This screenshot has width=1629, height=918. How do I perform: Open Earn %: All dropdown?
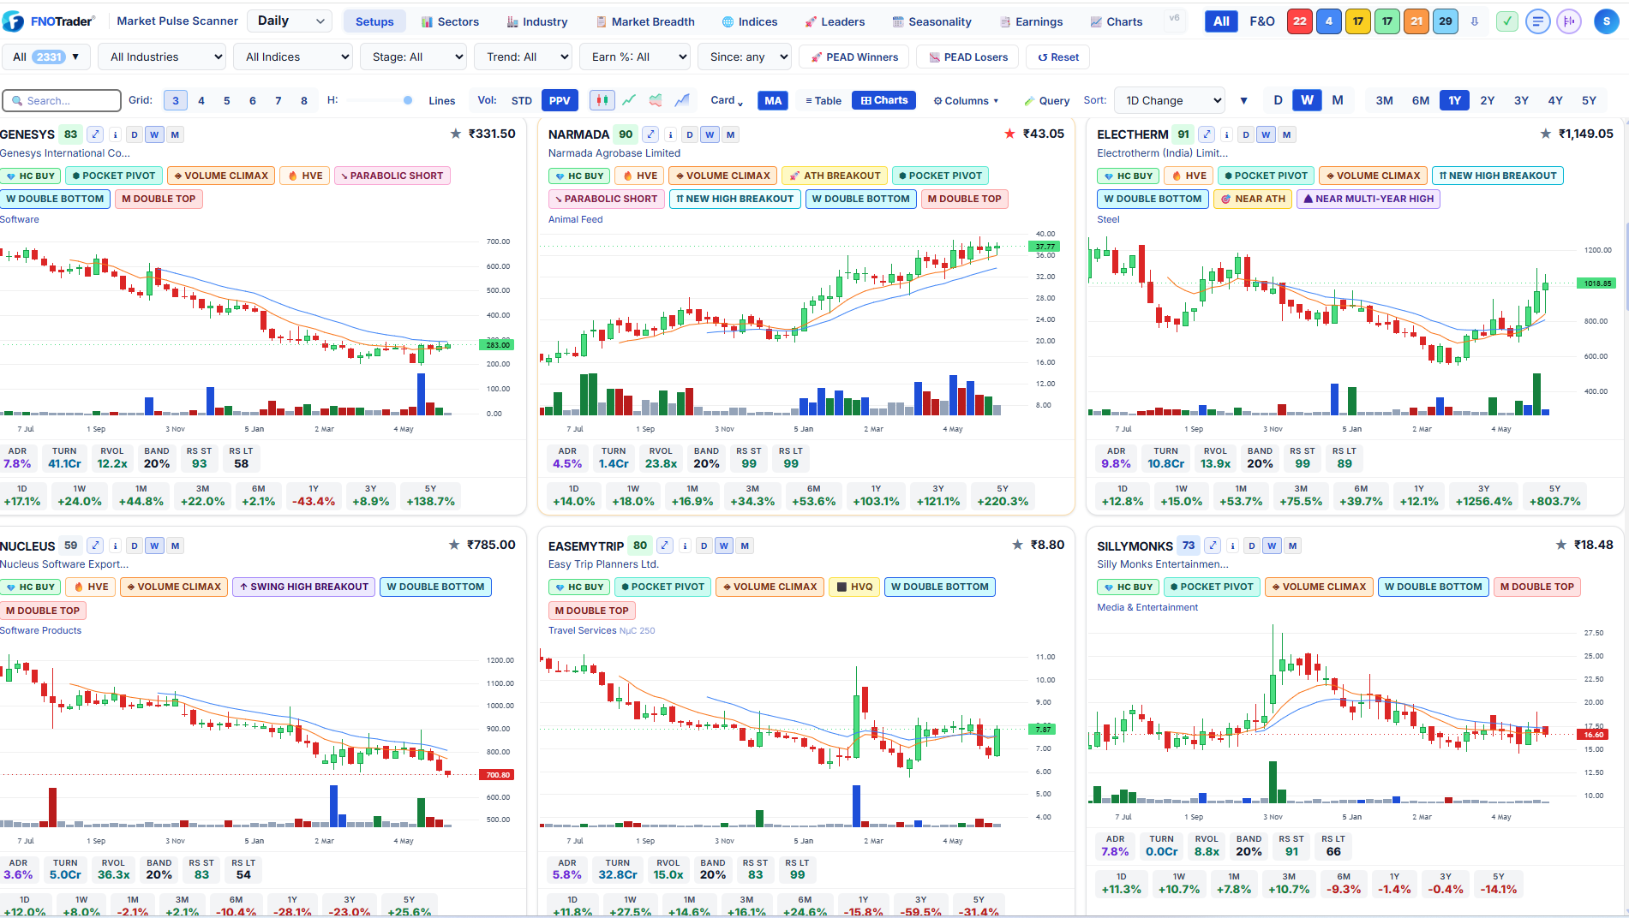[x=635, y=57]
